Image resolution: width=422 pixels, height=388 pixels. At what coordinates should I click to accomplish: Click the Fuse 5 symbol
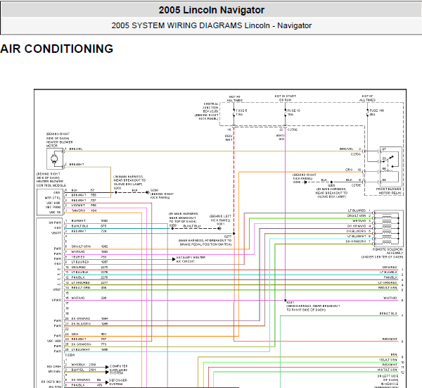pyautogui.click(x=234, y=112)
